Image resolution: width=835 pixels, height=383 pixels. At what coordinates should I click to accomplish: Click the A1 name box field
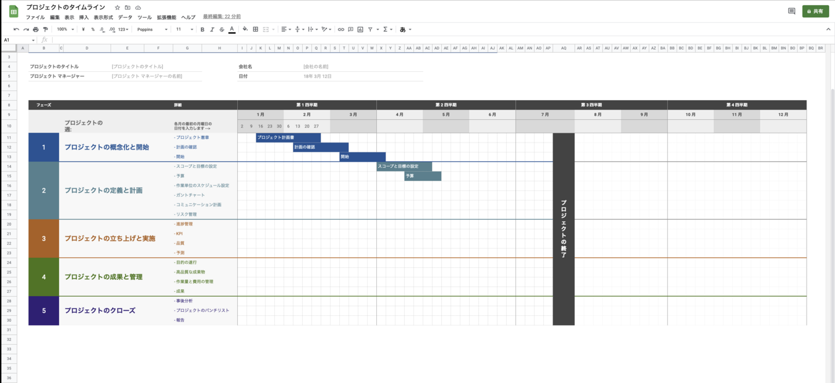point(17,40)
